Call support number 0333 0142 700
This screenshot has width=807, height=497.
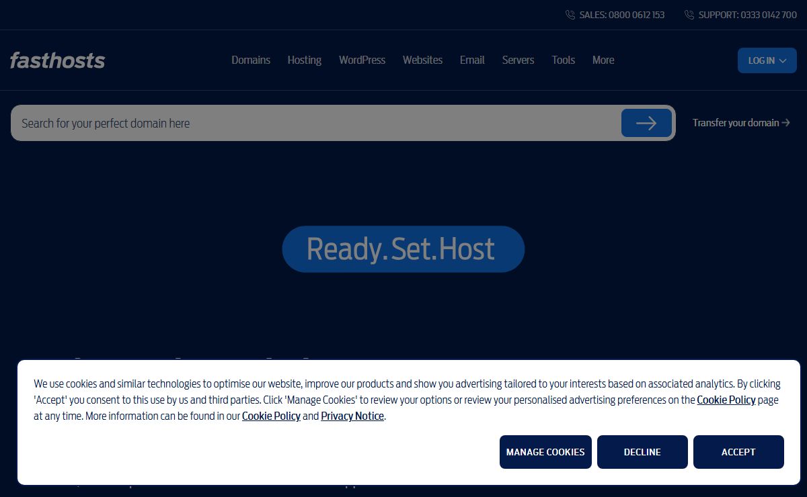(x=748, y=15)
